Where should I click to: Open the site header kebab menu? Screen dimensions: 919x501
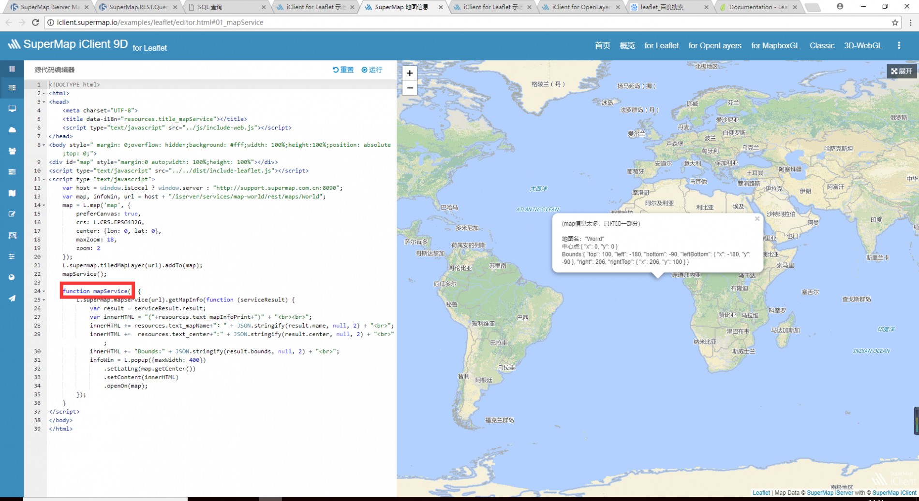[899, 45]
